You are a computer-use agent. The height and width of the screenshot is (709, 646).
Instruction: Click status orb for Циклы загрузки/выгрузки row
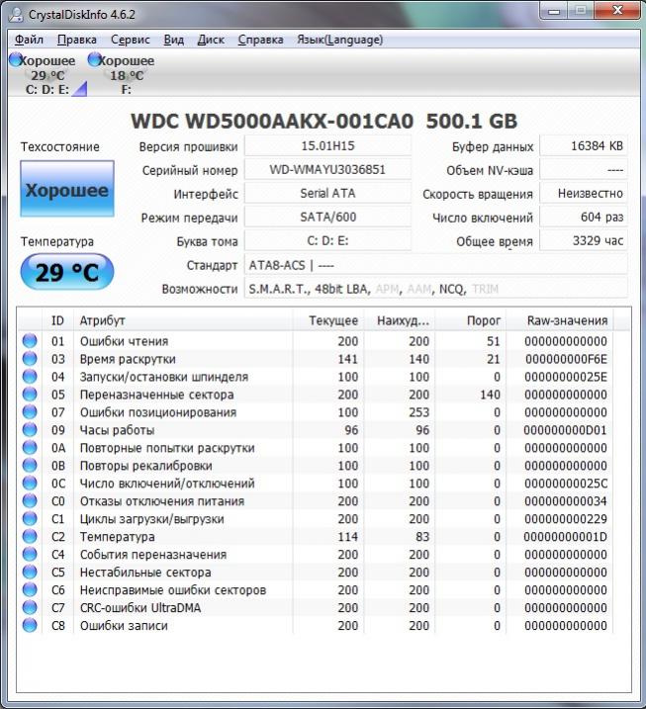[x=30, y=518]
